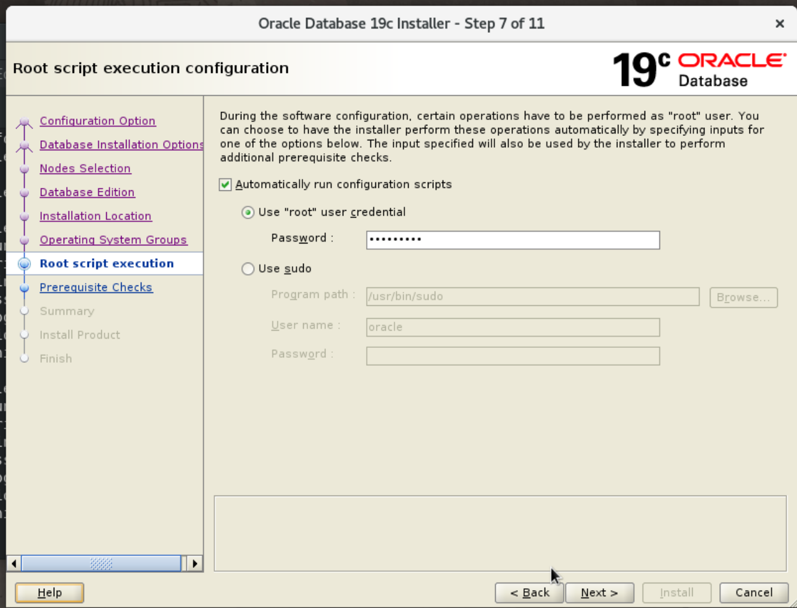The image size is (797, 608).
Task: Go to previous step with Back
Action: coord(529,593)
